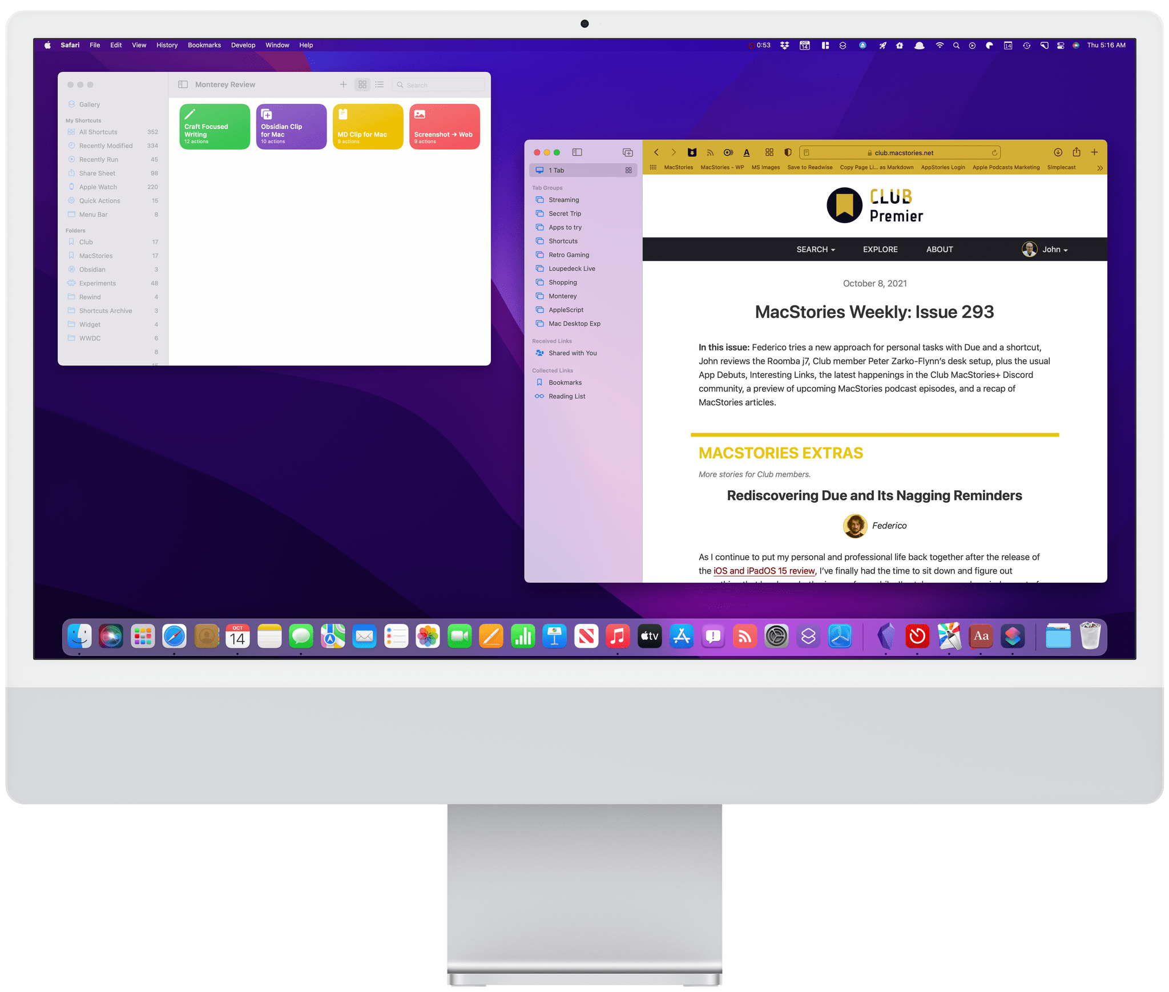Open the Screenshot to Web shortcut
The width and height of the screenshot is (1169, 992).
coord(444,128)
